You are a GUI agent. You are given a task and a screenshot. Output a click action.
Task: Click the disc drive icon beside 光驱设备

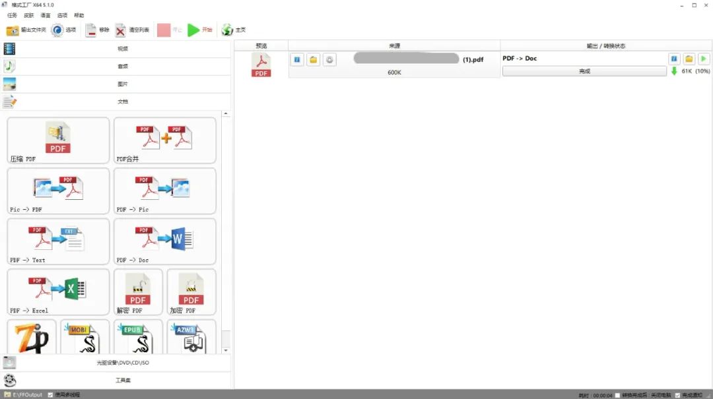(9, 363)
